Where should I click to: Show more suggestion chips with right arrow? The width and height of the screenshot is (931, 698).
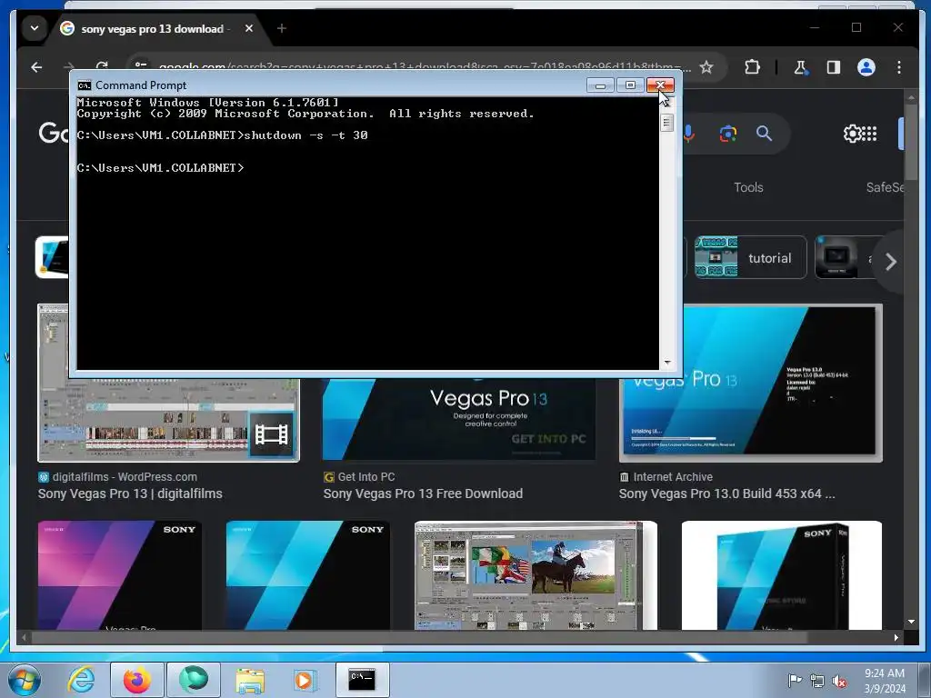click(x=891, y=261)
